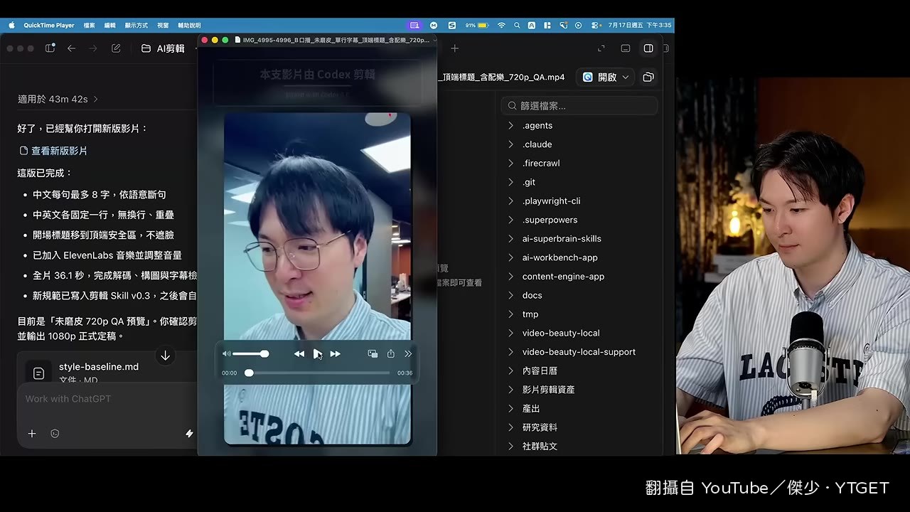Expand the 適用於 43m 42s details
The width and height of the screenshot is (910, 512).
tap(58, 99)
